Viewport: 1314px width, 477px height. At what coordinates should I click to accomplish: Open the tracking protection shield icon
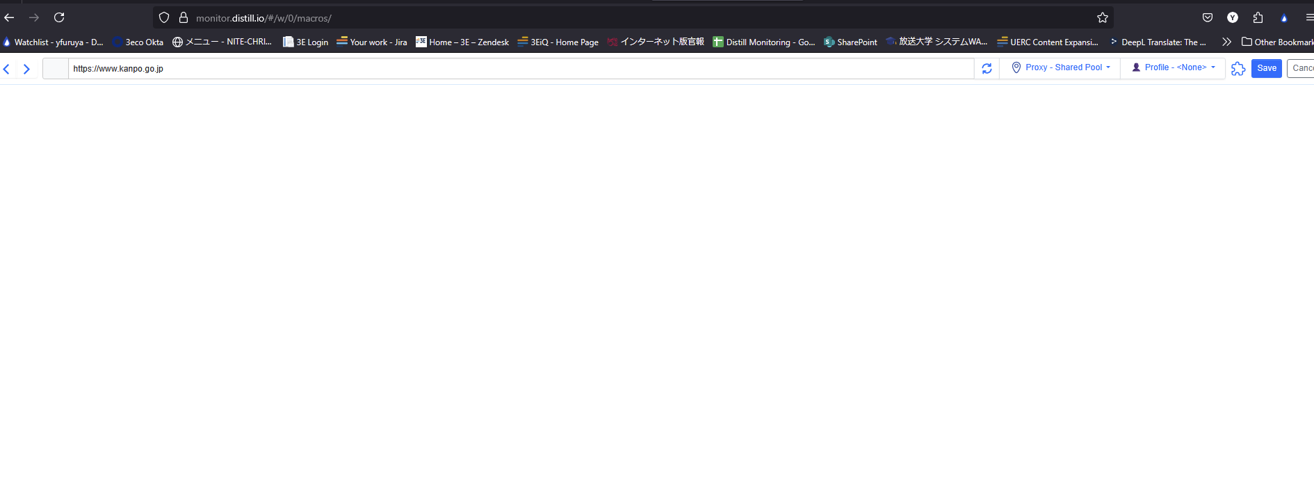[164, 18]
